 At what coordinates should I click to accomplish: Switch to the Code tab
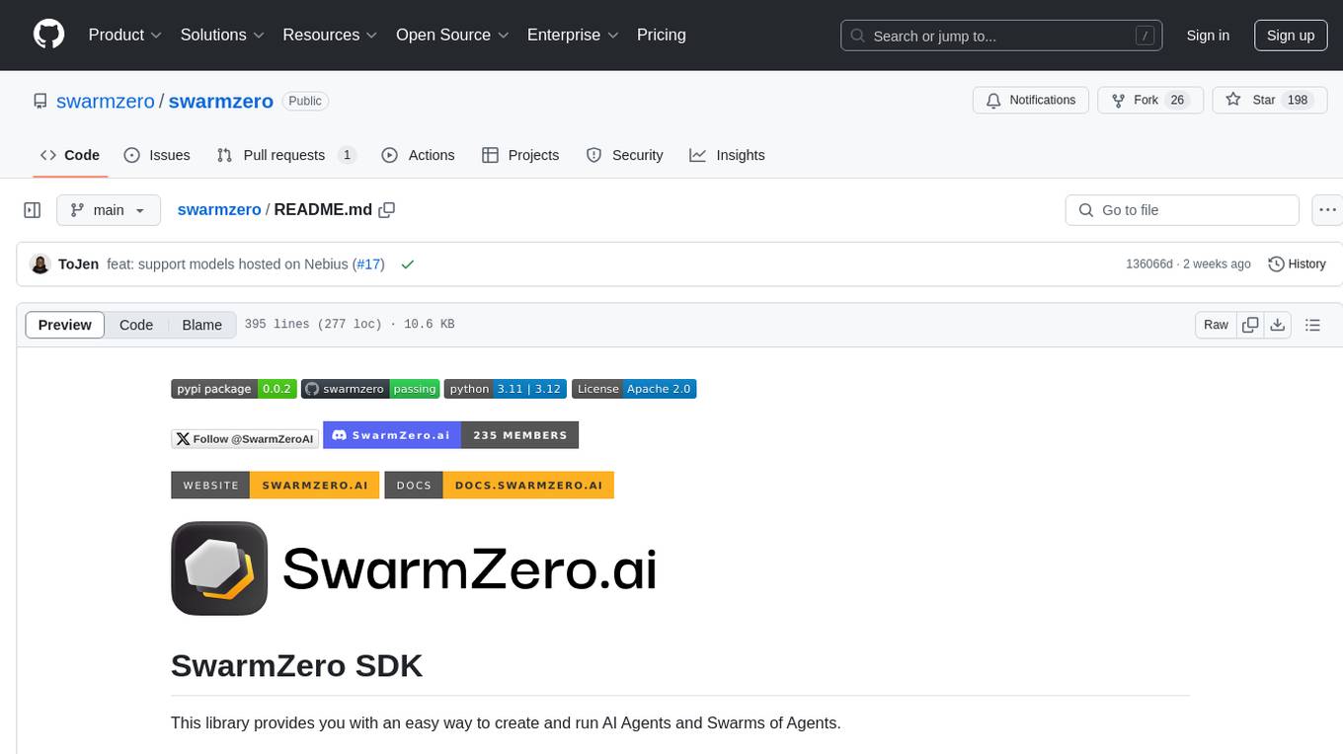[x=69, y=155]
